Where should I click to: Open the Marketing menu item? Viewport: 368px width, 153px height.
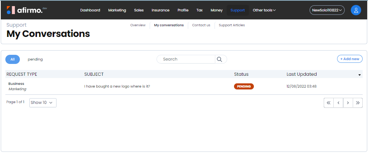(x=117, y=10)
